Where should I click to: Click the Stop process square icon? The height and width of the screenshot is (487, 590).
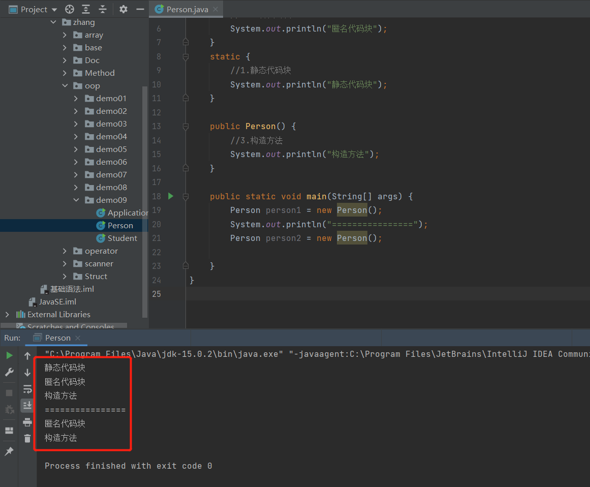[x=10, y=393]
